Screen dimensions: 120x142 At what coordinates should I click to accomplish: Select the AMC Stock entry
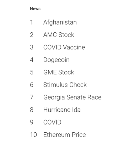pos(59,35)
